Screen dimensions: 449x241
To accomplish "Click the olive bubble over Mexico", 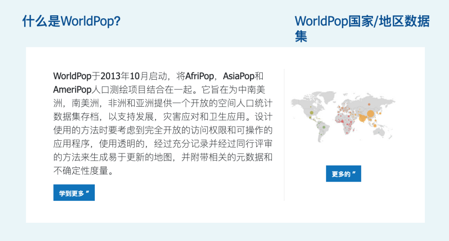I will tap(310, 117).
